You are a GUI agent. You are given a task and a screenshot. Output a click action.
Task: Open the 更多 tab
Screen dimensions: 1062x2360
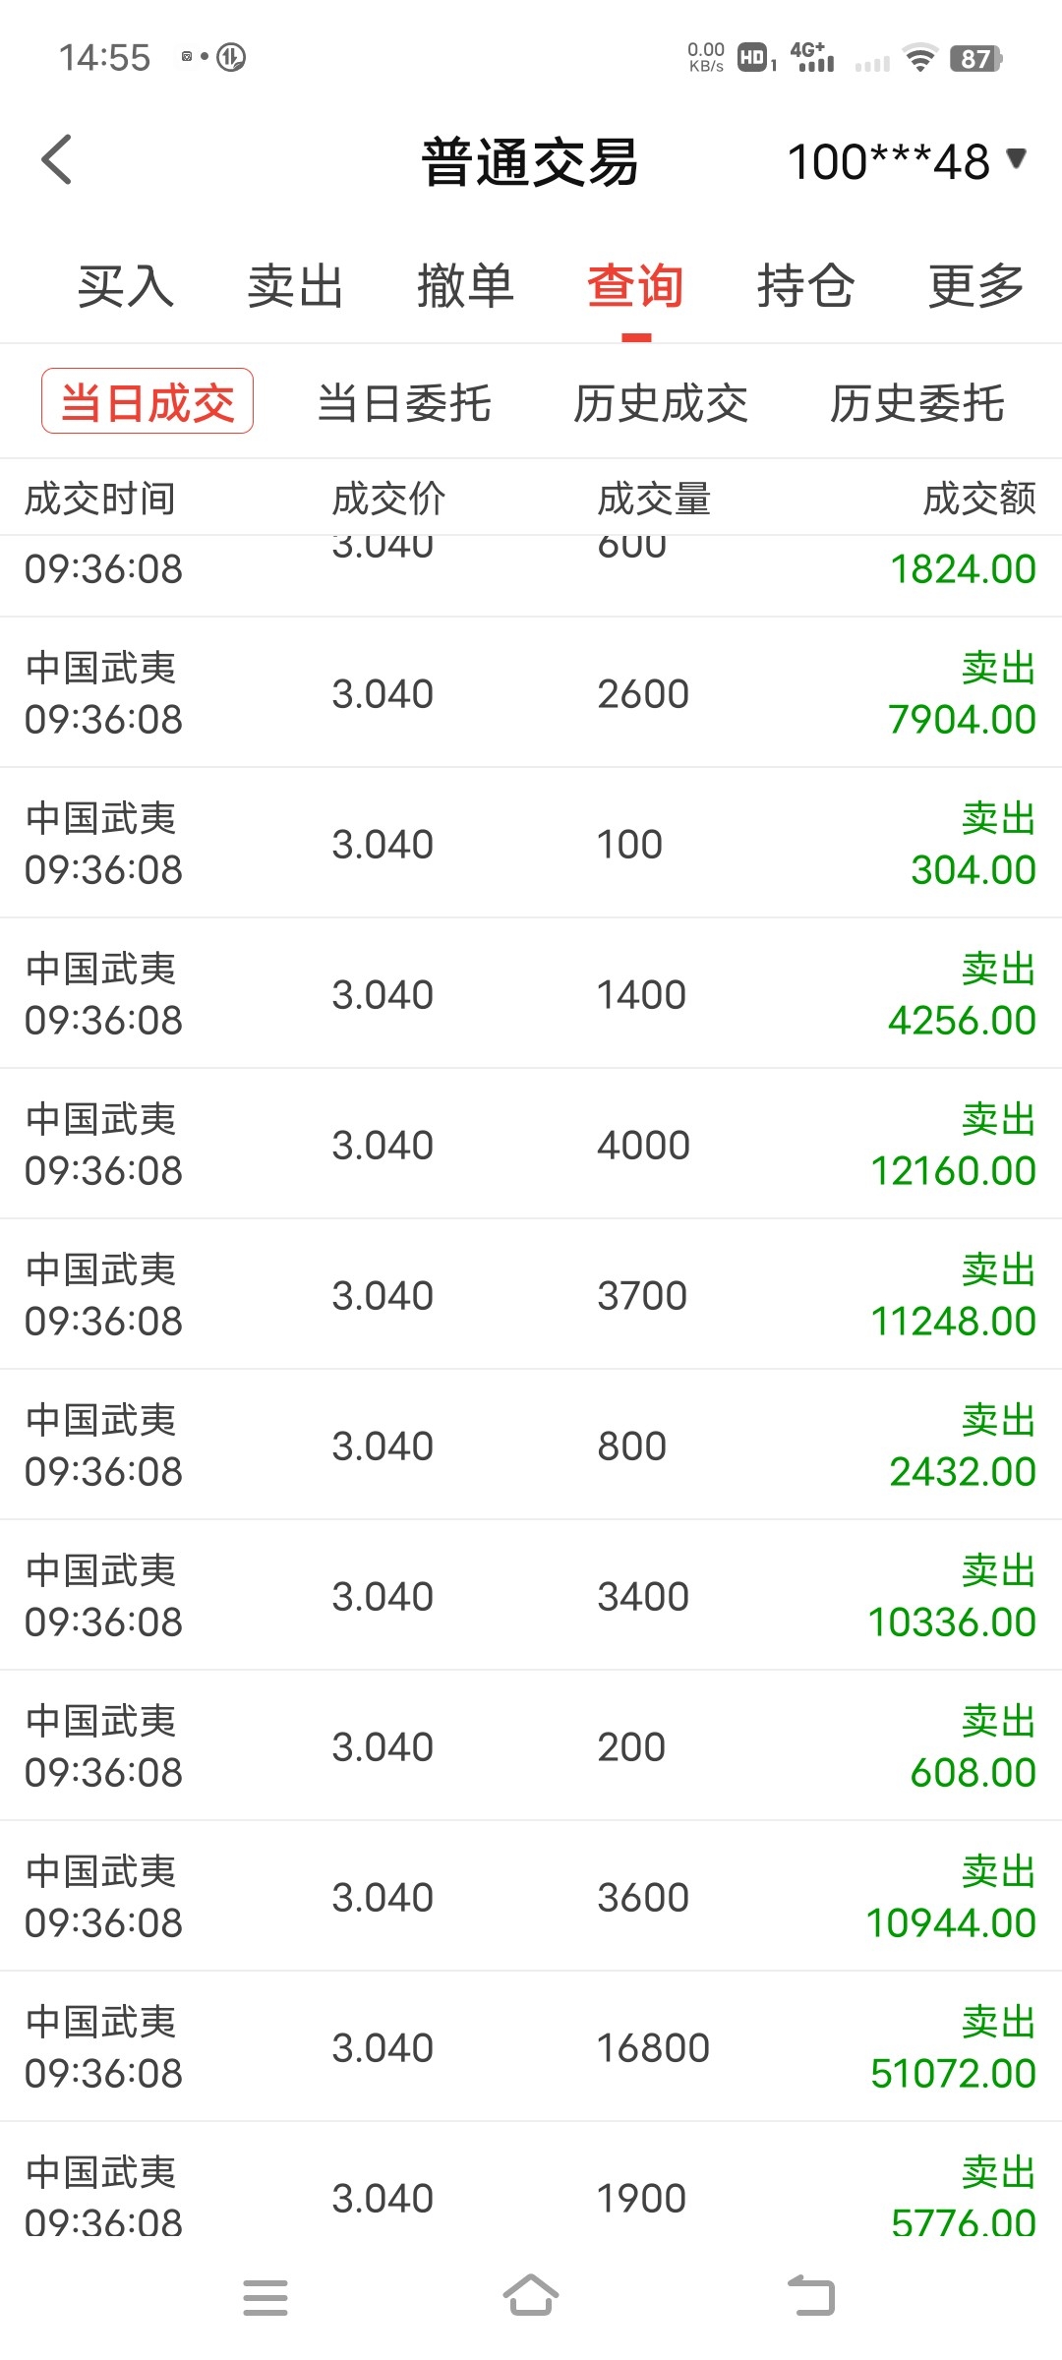976,286
